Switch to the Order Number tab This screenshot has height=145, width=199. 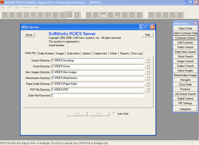point(46,53)
